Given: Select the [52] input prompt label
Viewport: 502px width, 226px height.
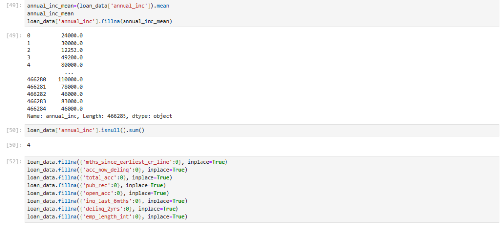Looking at the screenshot, I should tap(13, 162).
